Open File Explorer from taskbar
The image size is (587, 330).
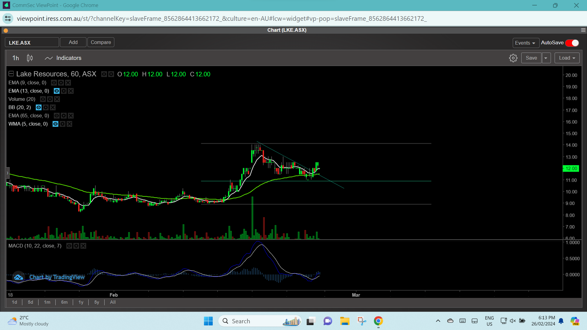[x=345, y=321]
